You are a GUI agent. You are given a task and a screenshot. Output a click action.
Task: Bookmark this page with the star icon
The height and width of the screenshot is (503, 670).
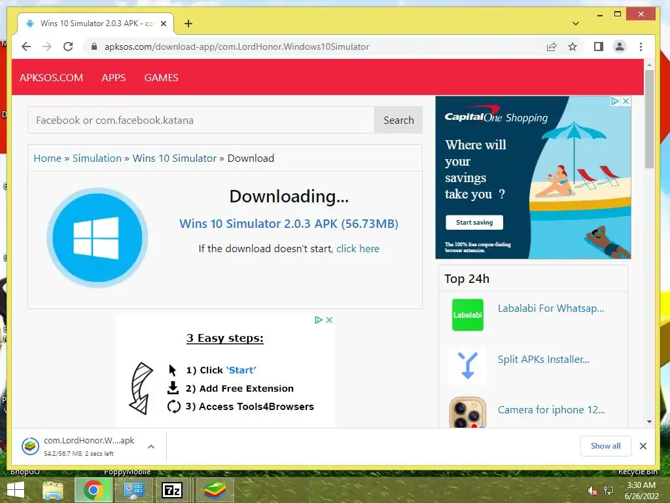click(x=573, y=47)
